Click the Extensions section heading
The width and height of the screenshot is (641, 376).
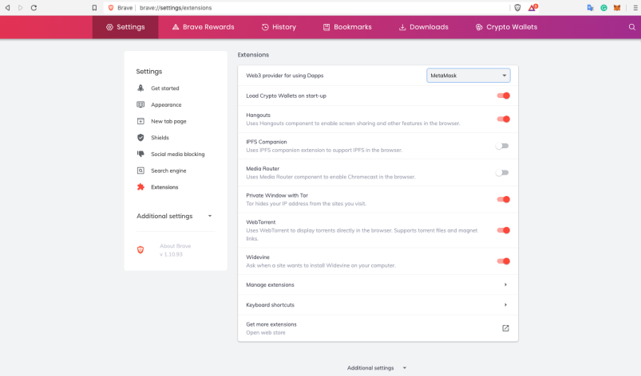click(x=253, y=55)
